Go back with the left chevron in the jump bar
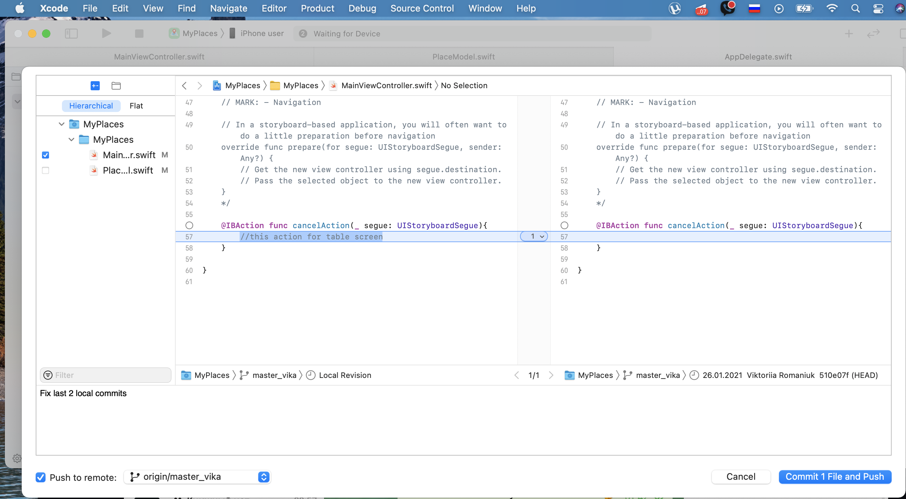The image size is (906, 499). point(184,85)
